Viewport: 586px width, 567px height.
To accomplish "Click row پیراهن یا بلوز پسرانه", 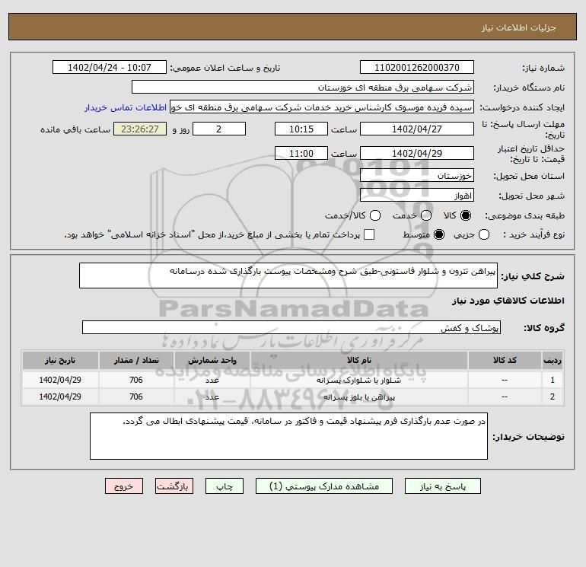I will tap(293, 397).
